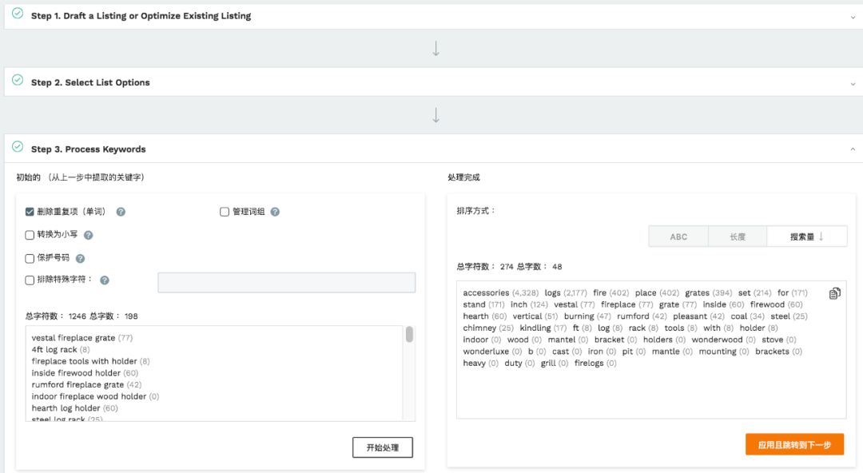Expand Step 1 Draft a Listing section
Image resolution: width=863 pixels, height=473 pixels.
[x=853, y=17]
